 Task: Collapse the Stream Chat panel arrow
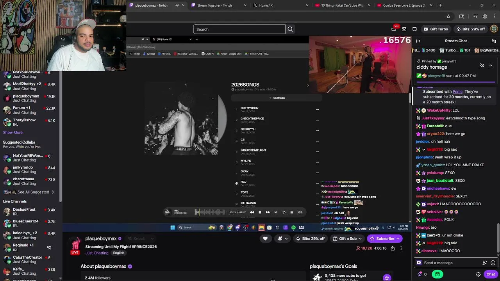click(418, 41)
